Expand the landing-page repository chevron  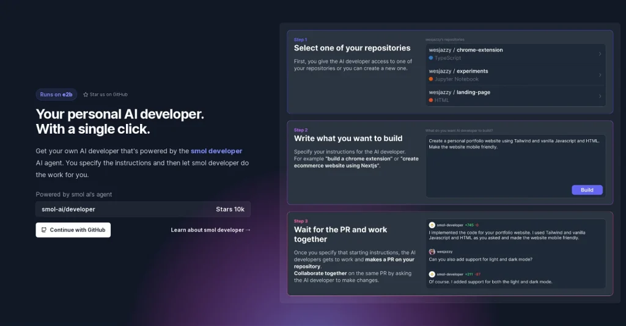click(x=600, y=96)
